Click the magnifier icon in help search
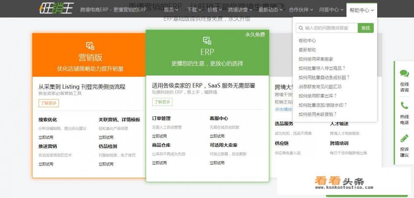The width and height of the screenshot is (414, 198). point(301,28)
